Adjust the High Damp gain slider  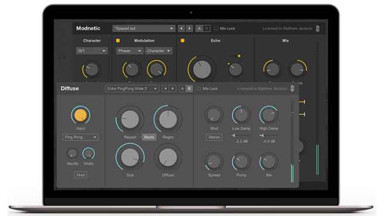click(x=268, y=135)
